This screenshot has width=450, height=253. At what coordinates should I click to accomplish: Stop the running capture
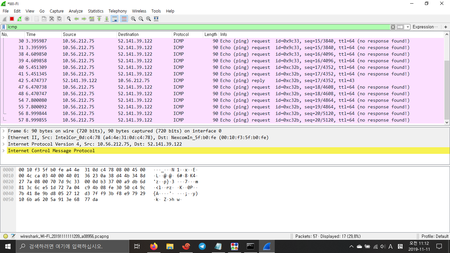11,19
